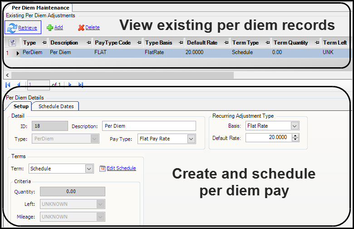This screenshot has height=229, width=354.
Task: Click pin icon on Description column
Action: pos(89,43)
